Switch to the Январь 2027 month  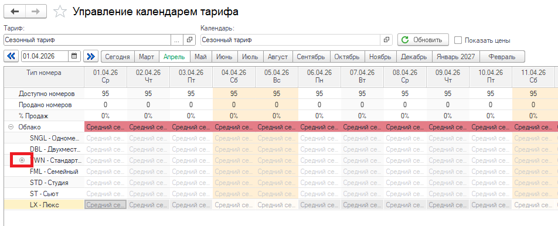(456, 56)
